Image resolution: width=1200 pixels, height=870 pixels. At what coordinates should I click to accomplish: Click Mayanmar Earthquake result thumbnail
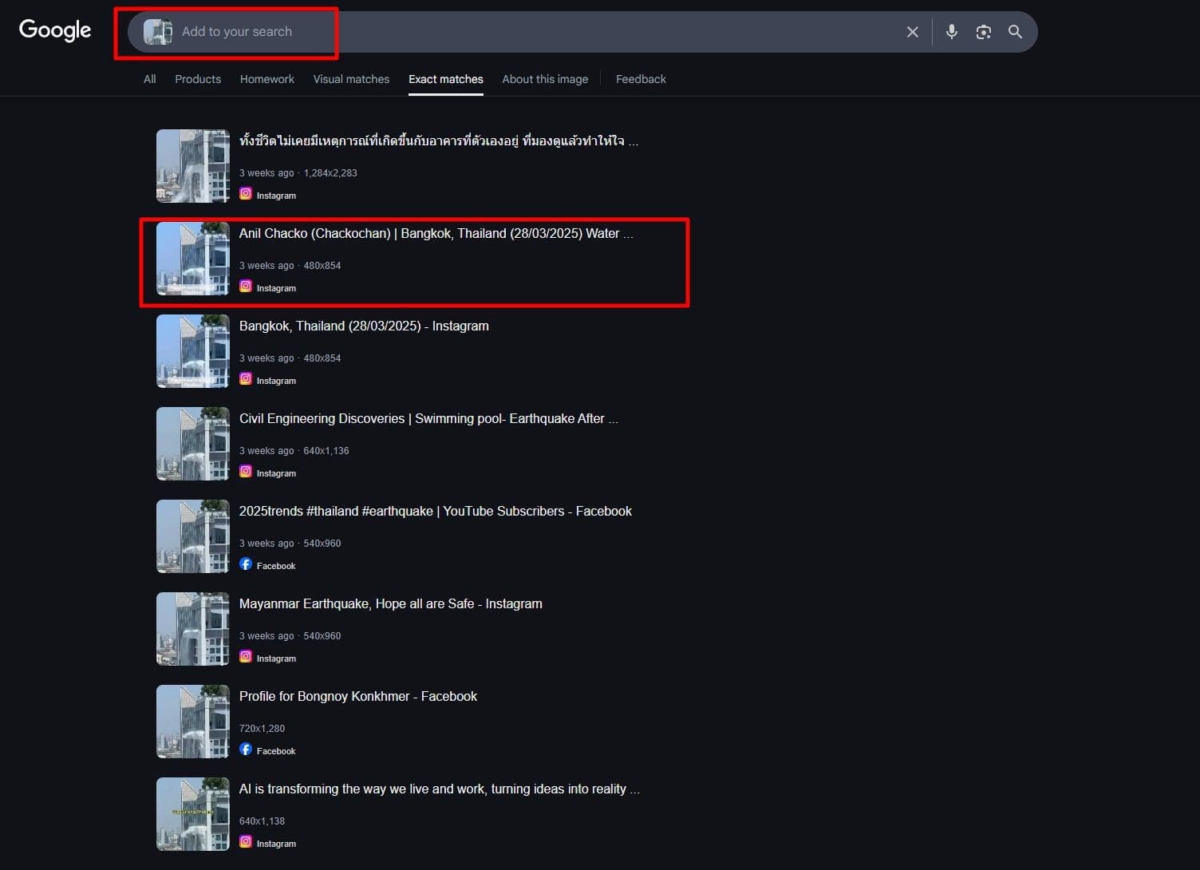(193, 629)
